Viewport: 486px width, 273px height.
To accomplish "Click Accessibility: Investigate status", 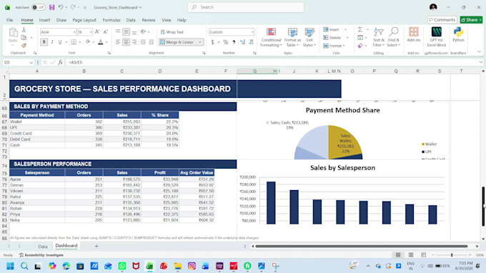I will [41, 255].
